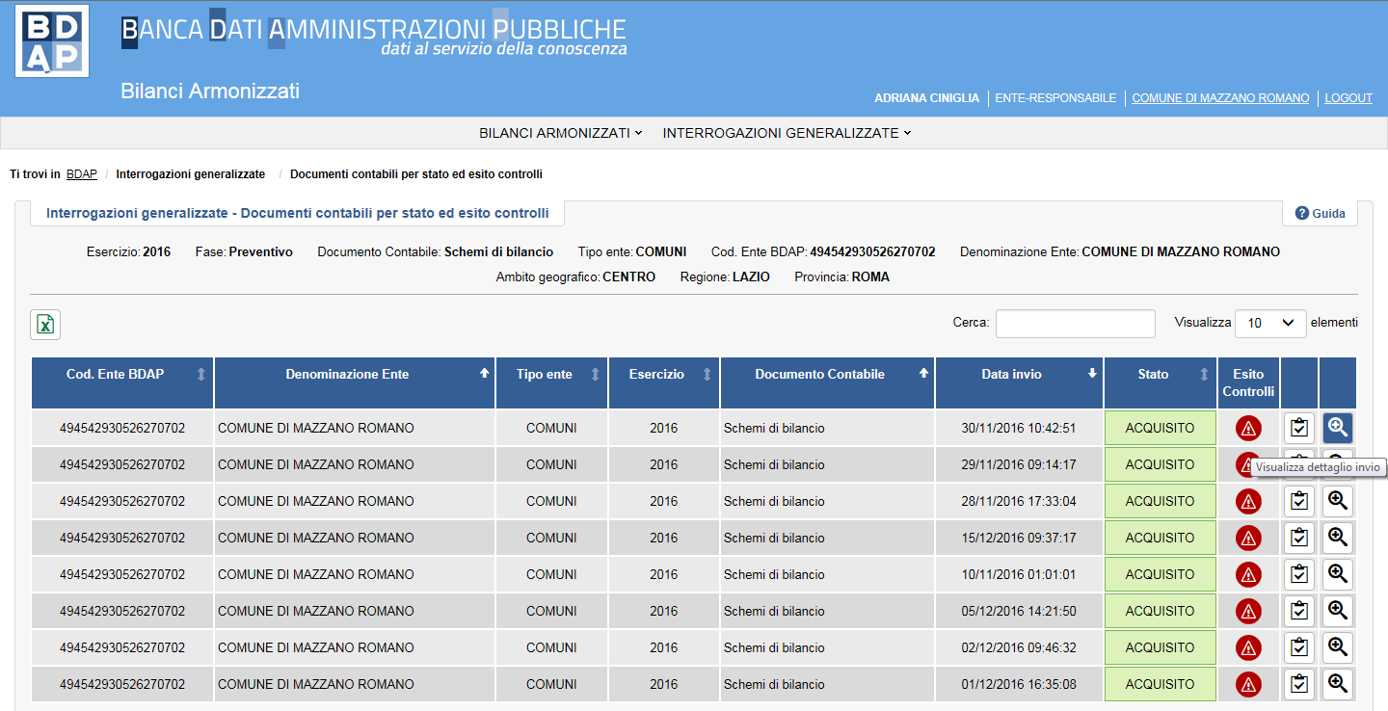View send detail for 28/11/2016 17:33:04 row
1388x711 pixels.
[x=1337, y=500]
